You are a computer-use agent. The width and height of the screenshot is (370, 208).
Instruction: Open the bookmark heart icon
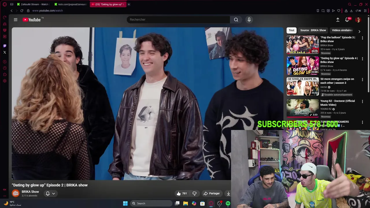pos(338,11)
